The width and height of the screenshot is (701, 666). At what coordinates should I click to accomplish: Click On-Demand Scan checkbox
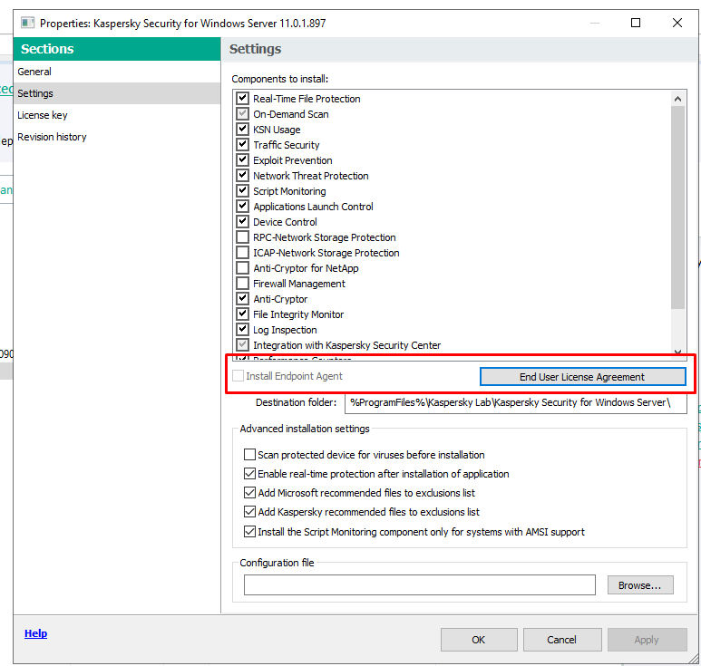click(x=242, y=113)
